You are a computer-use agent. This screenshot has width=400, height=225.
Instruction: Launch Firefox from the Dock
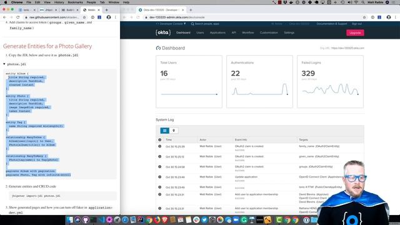[157, 219]
